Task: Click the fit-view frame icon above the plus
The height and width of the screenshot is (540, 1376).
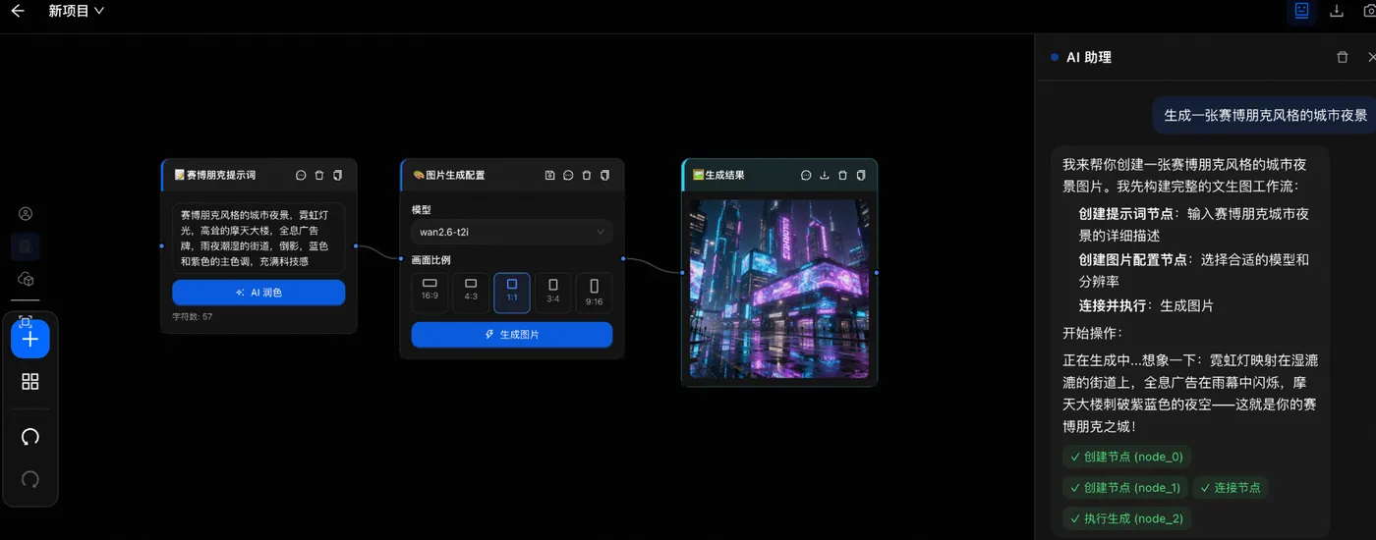Action: (26, 321)
